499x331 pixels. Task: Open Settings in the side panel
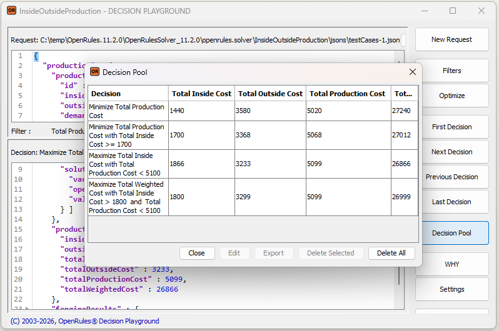click(451, 289)
